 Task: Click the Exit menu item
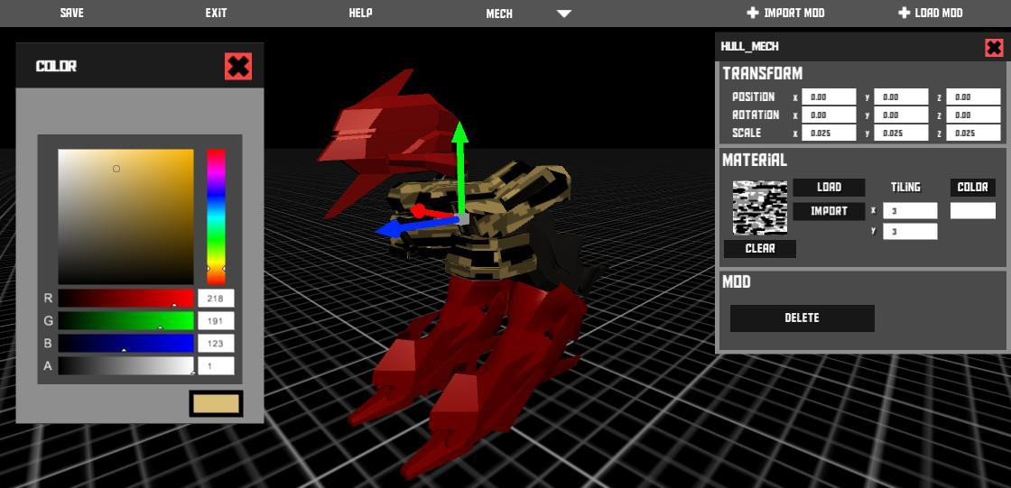click(216, 13)
